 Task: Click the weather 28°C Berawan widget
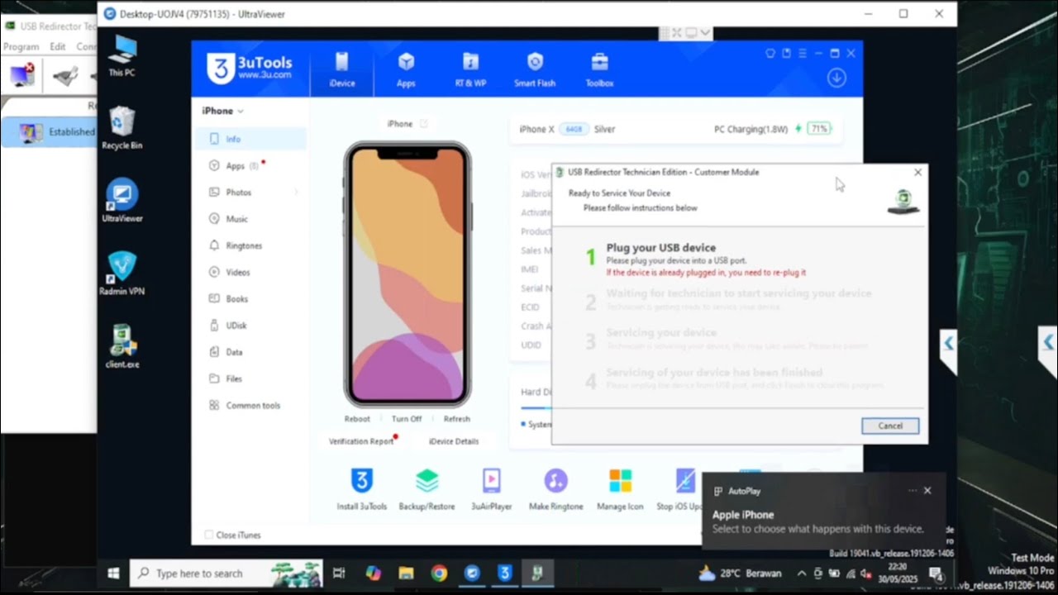point(741,573)
